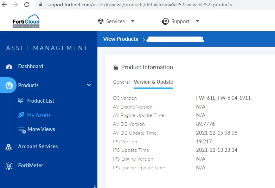This screenshot has width=275, height=188.
Task: Open Product List
Action: (40, 101)
